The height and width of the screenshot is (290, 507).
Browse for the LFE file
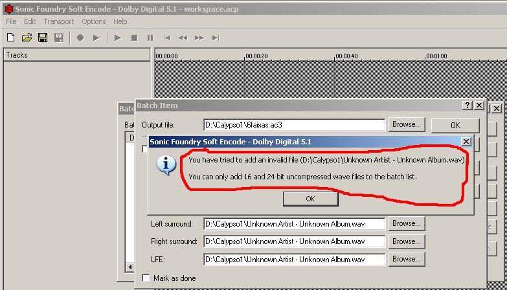(x=407, y=260)
